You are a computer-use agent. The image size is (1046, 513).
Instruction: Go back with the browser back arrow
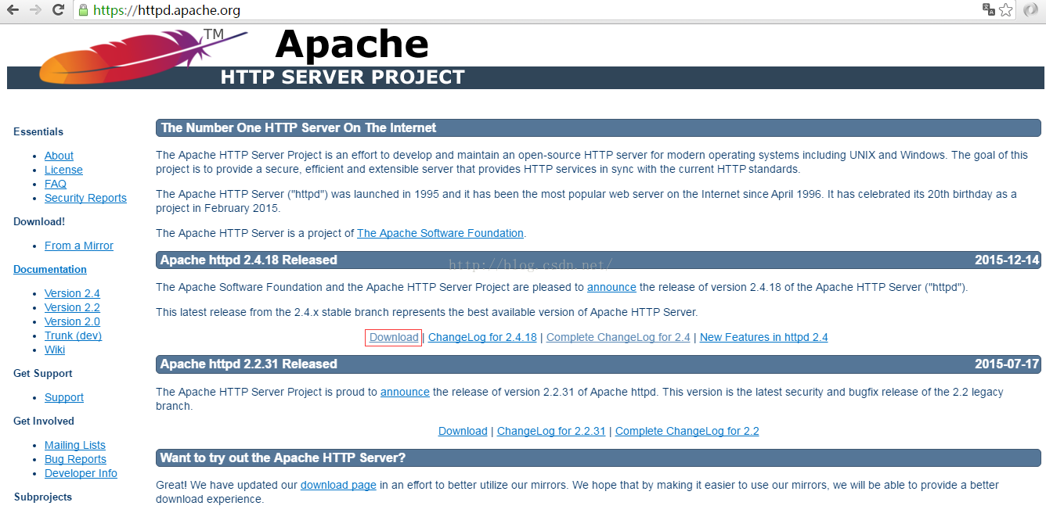pos(13,10)
